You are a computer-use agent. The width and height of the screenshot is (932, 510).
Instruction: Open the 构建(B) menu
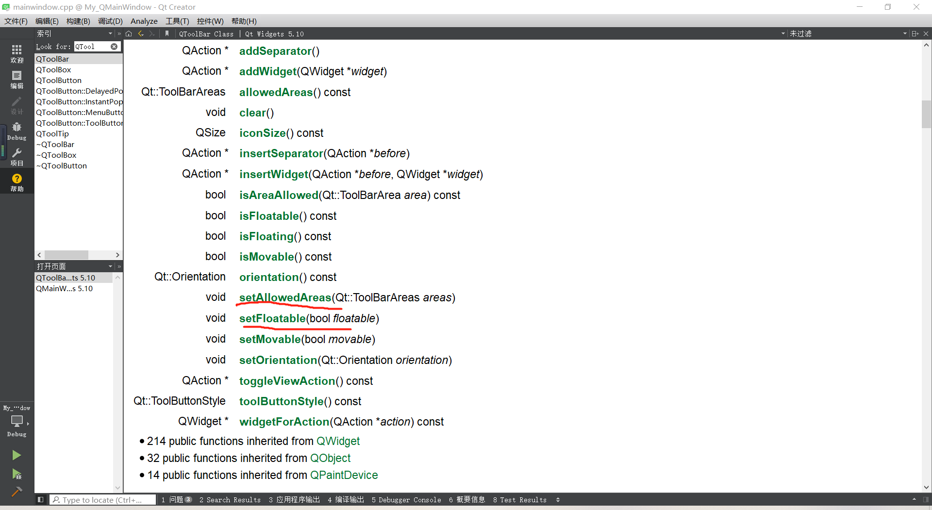[x=78, y=21]
